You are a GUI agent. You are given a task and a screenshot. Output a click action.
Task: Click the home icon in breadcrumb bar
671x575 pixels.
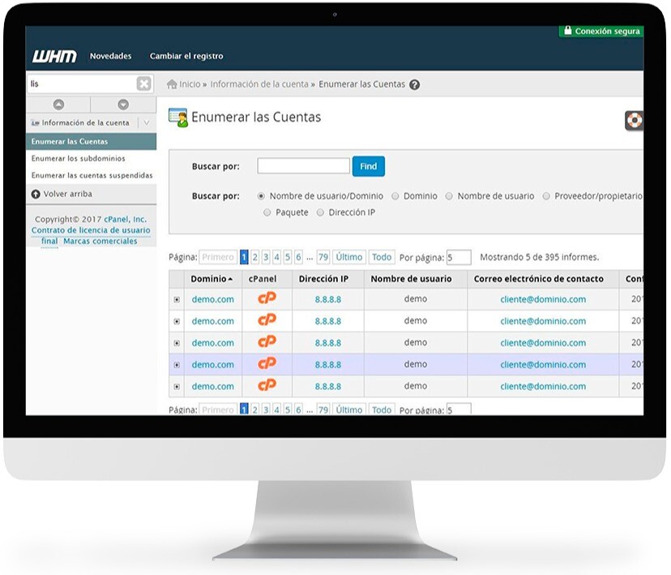[170, 84]
